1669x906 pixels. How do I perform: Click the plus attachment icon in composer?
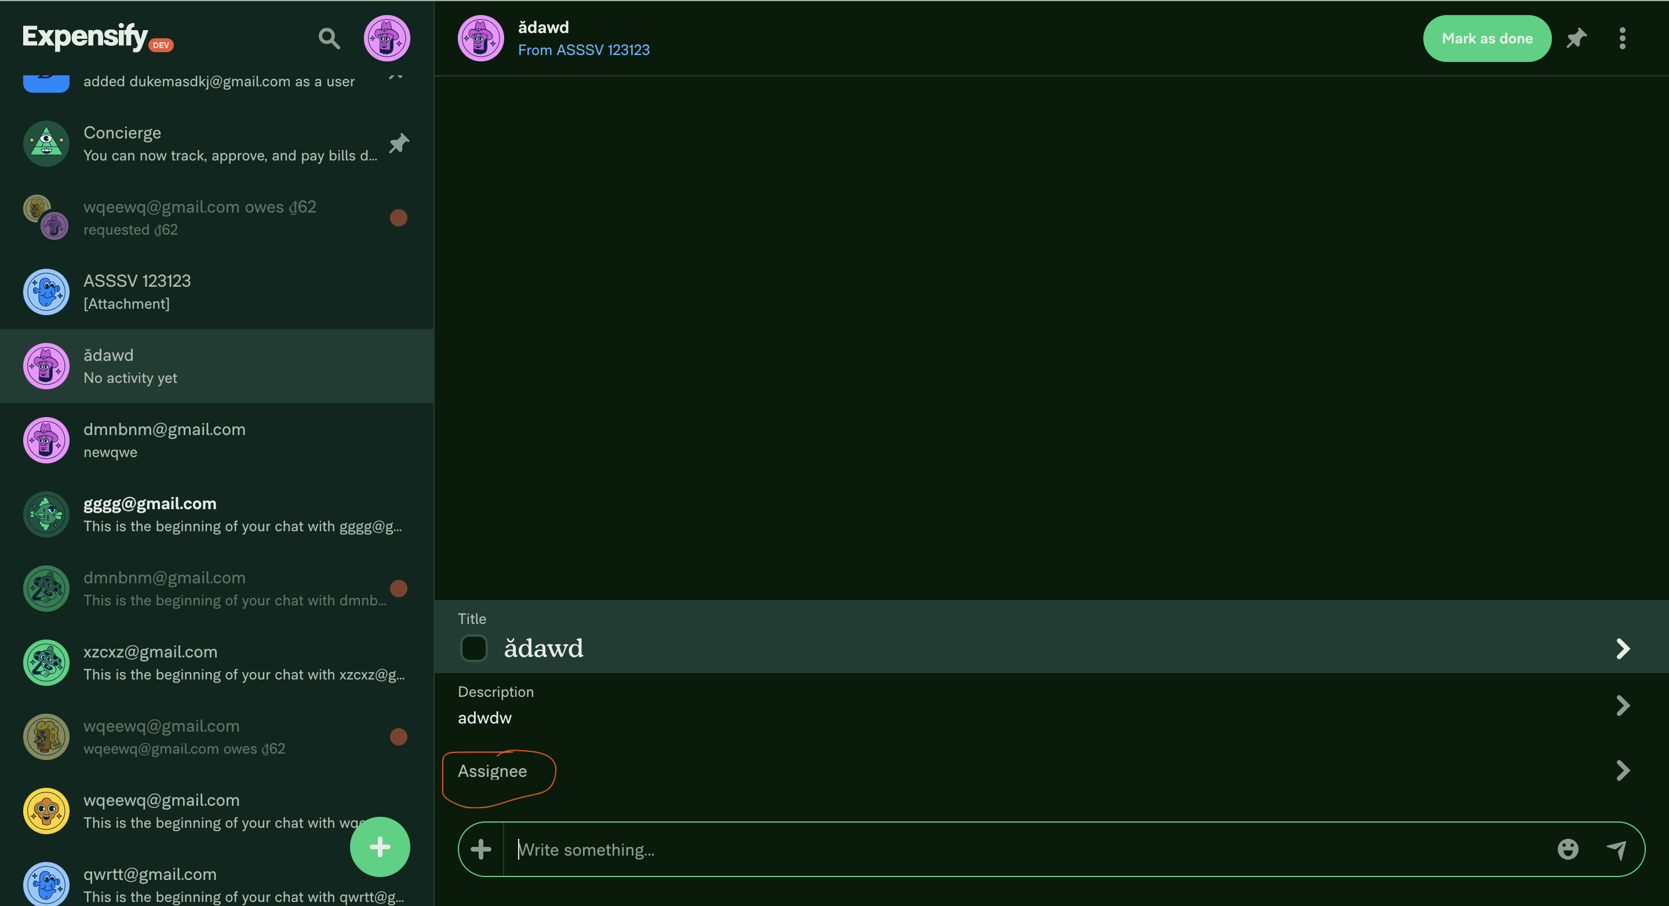[481, 849]
